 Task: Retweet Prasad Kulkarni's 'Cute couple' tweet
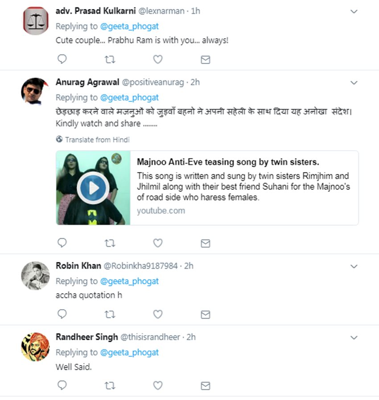click(x=110, y=59)
